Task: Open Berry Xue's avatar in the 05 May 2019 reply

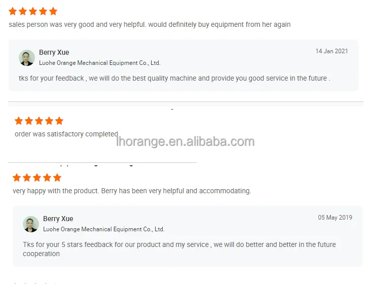Action: click(31, 224)
